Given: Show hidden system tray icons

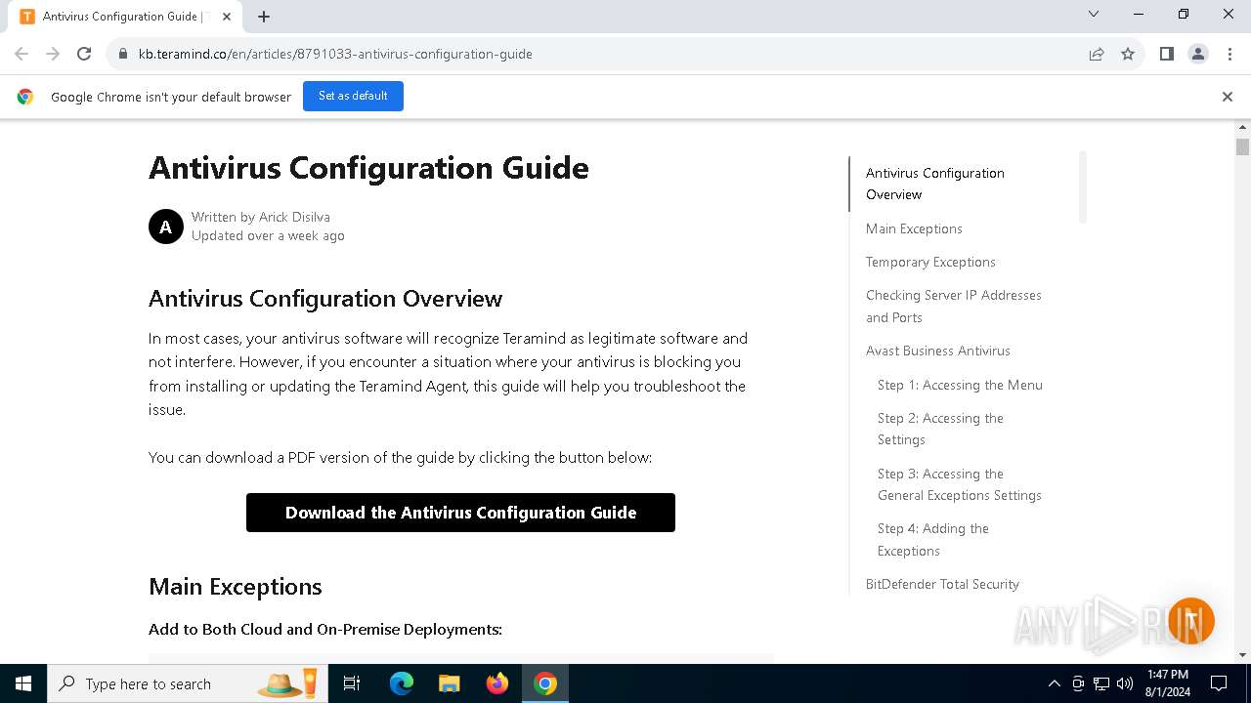Looking at the screenshot, I should coord(1054,683).
